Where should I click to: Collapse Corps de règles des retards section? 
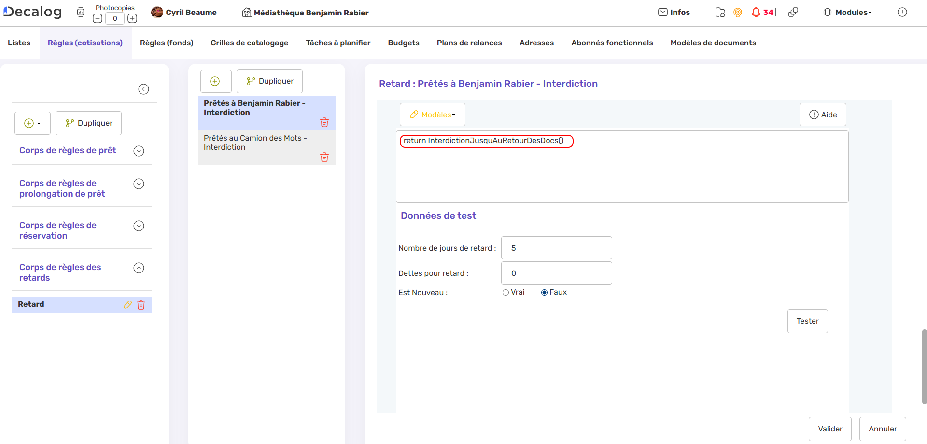(x=139, y=268)
